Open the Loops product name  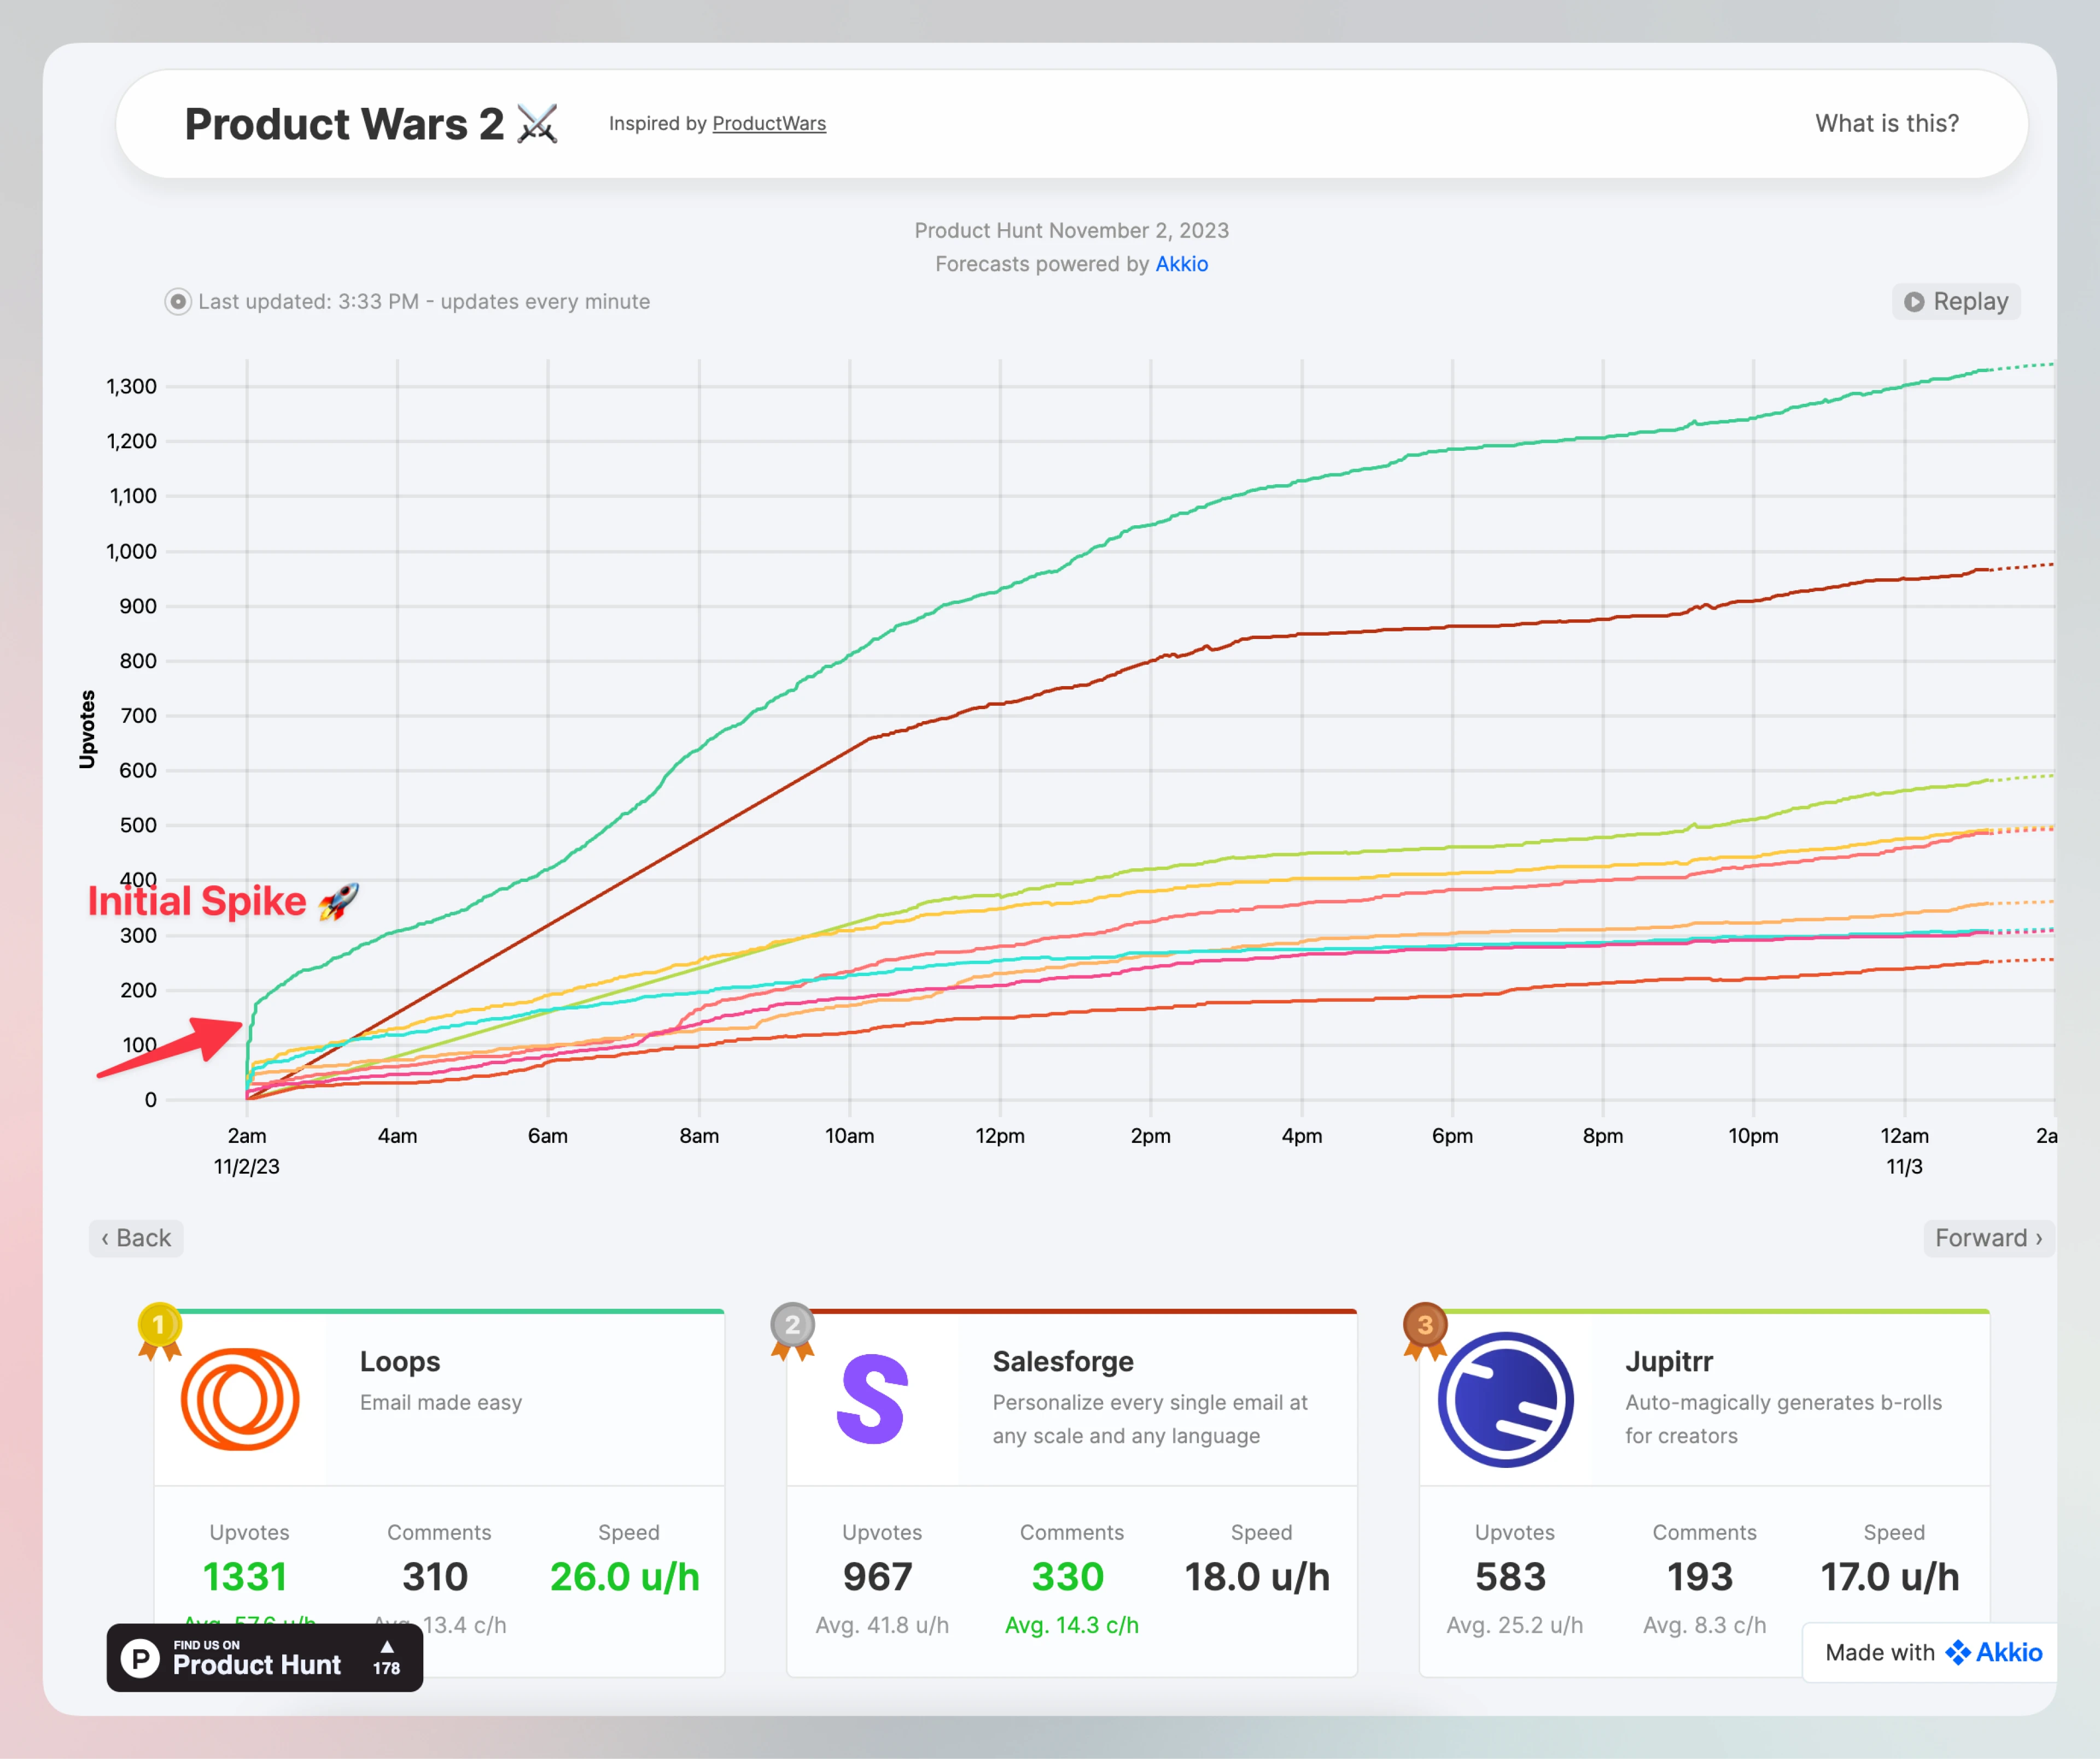click(400, 1362)
